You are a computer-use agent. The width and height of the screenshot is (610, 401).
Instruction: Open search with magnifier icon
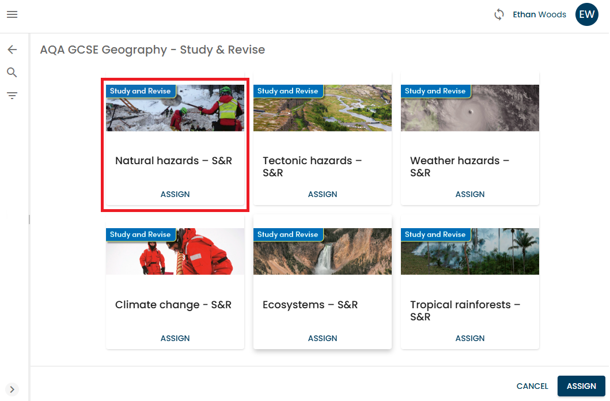[12, 73]
